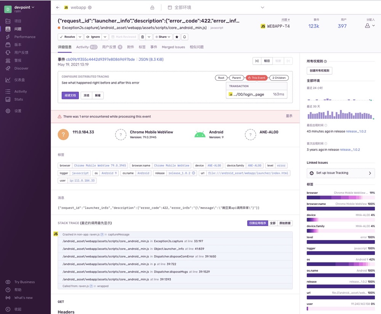Switch stack trace to 全部 view

pos(273,223)
